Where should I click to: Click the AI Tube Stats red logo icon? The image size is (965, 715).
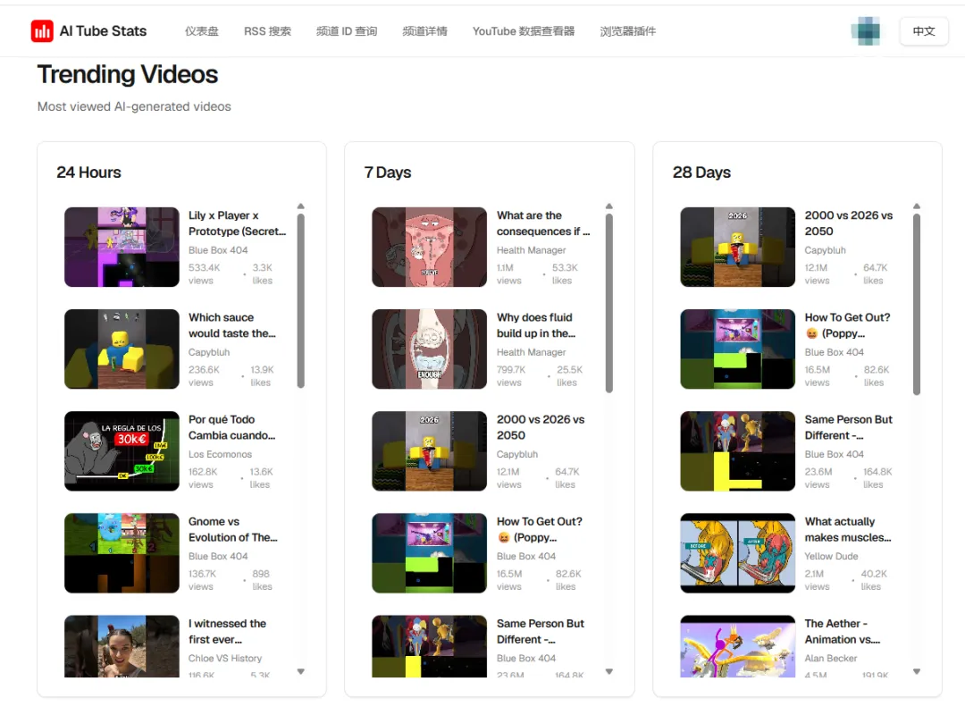click(x=42, y=30)
